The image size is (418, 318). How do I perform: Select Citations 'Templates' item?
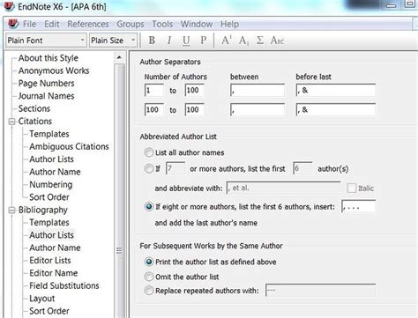coord(49,134)
